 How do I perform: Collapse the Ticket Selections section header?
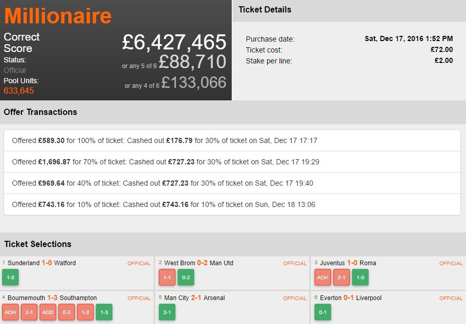37,244
